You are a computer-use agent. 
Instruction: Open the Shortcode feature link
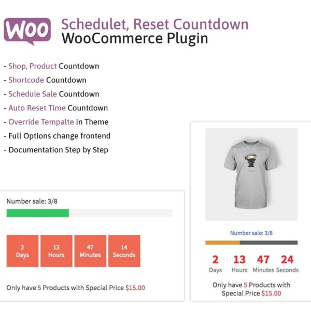26,80
